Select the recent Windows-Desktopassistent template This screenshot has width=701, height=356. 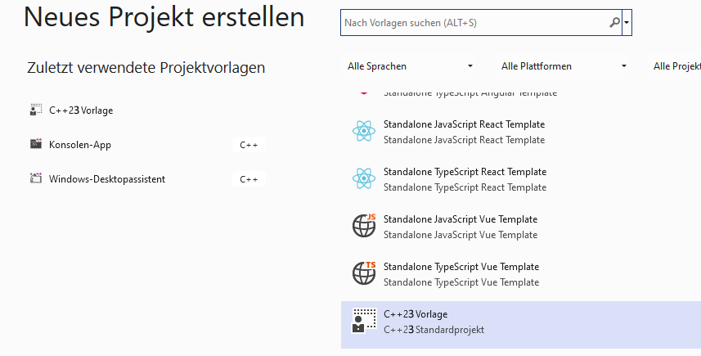(x=147, y=179)
